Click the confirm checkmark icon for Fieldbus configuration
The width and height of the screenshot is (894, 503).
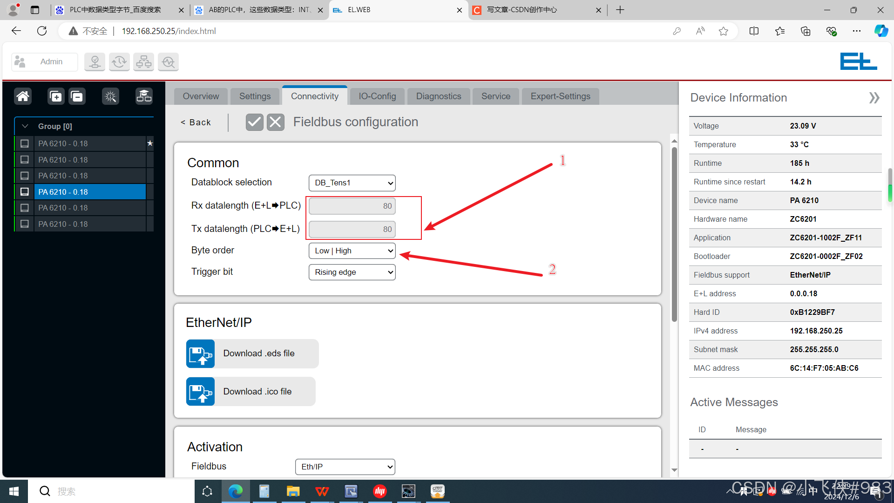tap(254, 122)
